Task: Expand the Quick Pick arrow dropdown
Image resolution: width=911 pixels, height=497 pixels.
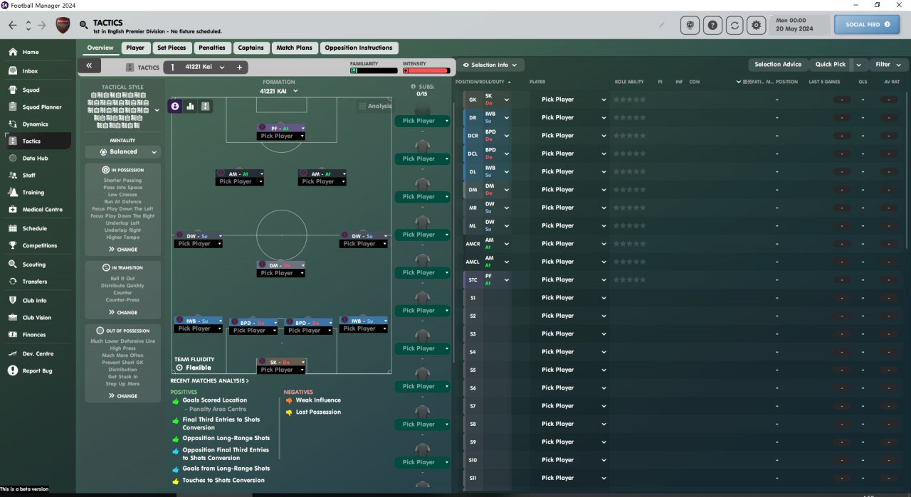Action: pos(859,65)
